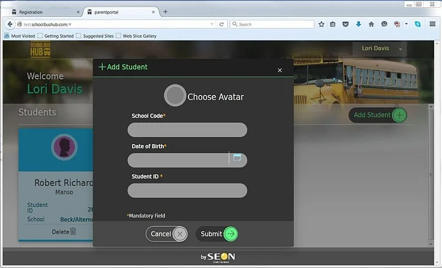442x268 pixels.
Task: Expand the PDF extension dropdown arrow
Action: pos(406,24)
